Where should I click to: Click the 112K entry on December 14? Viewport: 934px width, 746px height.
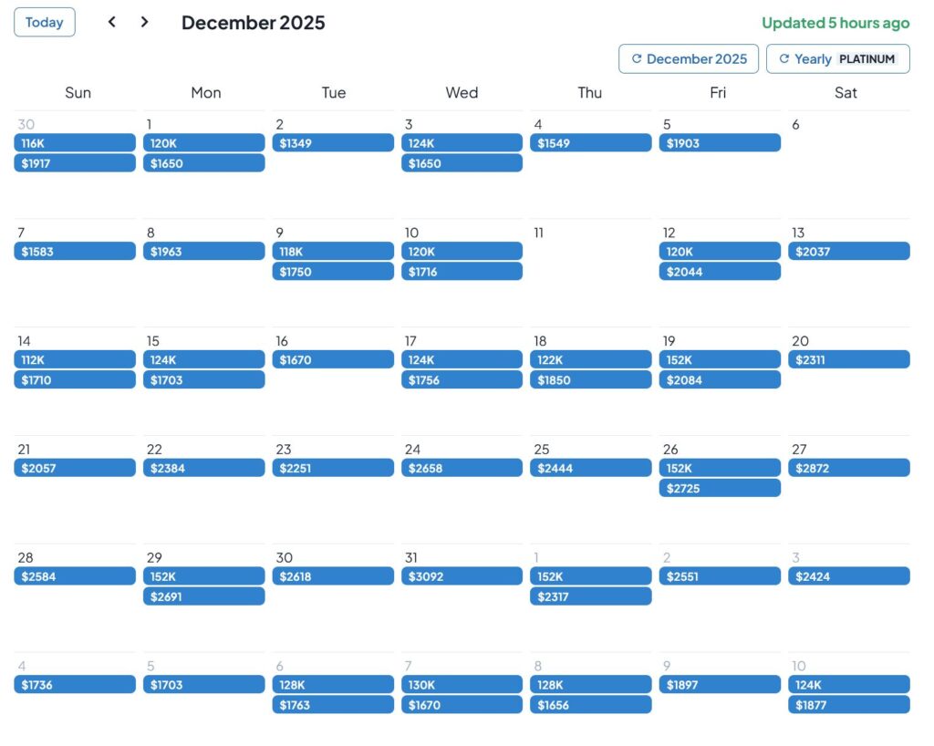75,360
